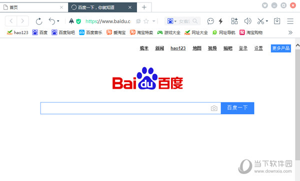300x181 pixels.
Task: Bookmark the page with the star icon
Action: pos(146,21)
